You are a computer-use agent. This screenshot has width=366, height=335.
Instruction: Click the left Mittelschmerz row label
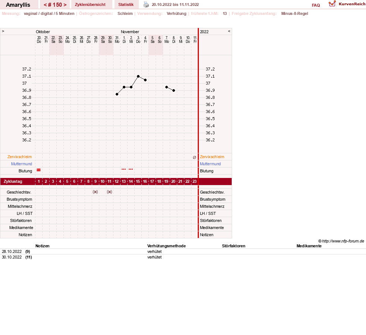coord(20,206)
